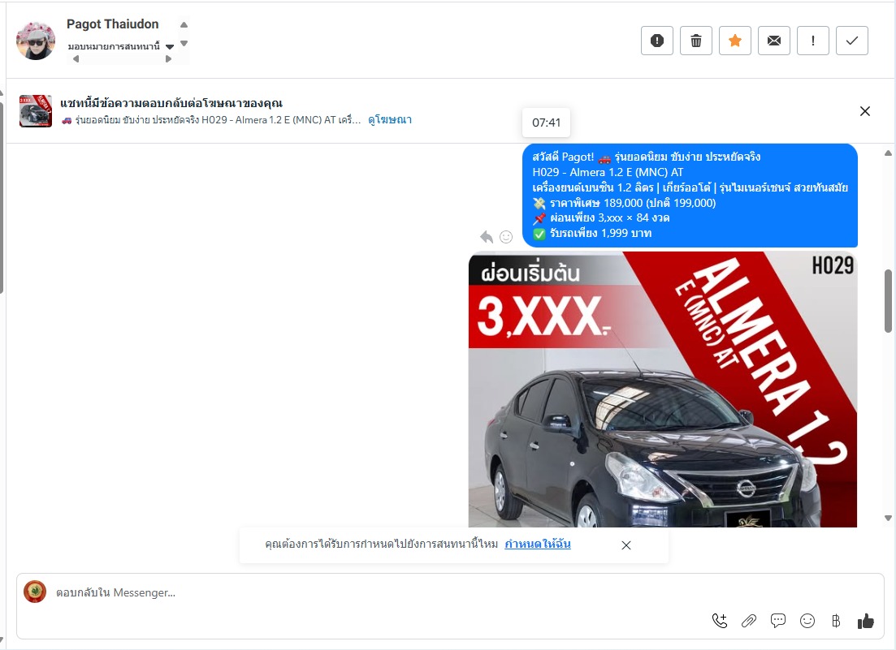The width and height of the screenshot is (896, 650).
Task: Open the Pagot Thaiudon contact name
Action: point(113,24)
